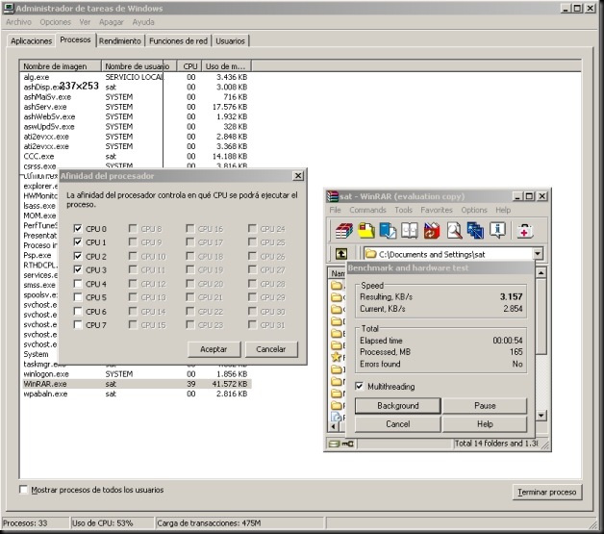Click the Background button in WinRAR benchmark
This screenshot has height=534, width=604.
click(x=398, y=406)
